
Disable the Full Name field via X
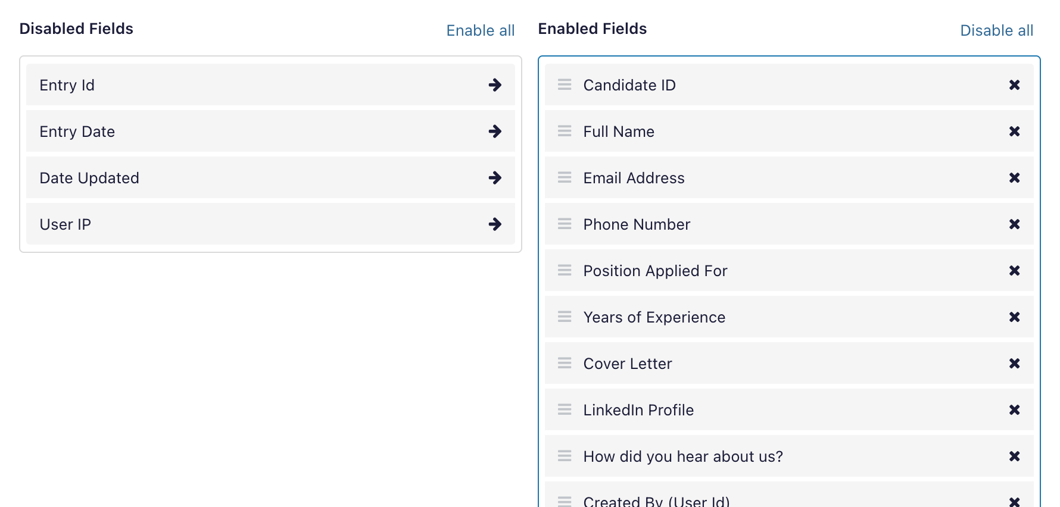coord(1015,132)
